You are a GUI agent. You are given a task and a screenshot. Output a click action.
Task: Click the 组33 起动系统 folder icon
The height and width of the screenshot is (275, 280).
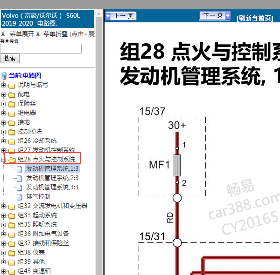click(12, 216)
